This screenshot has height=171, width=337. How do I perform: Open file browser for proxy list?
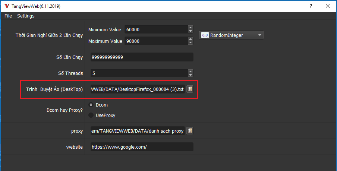point(190,131)
